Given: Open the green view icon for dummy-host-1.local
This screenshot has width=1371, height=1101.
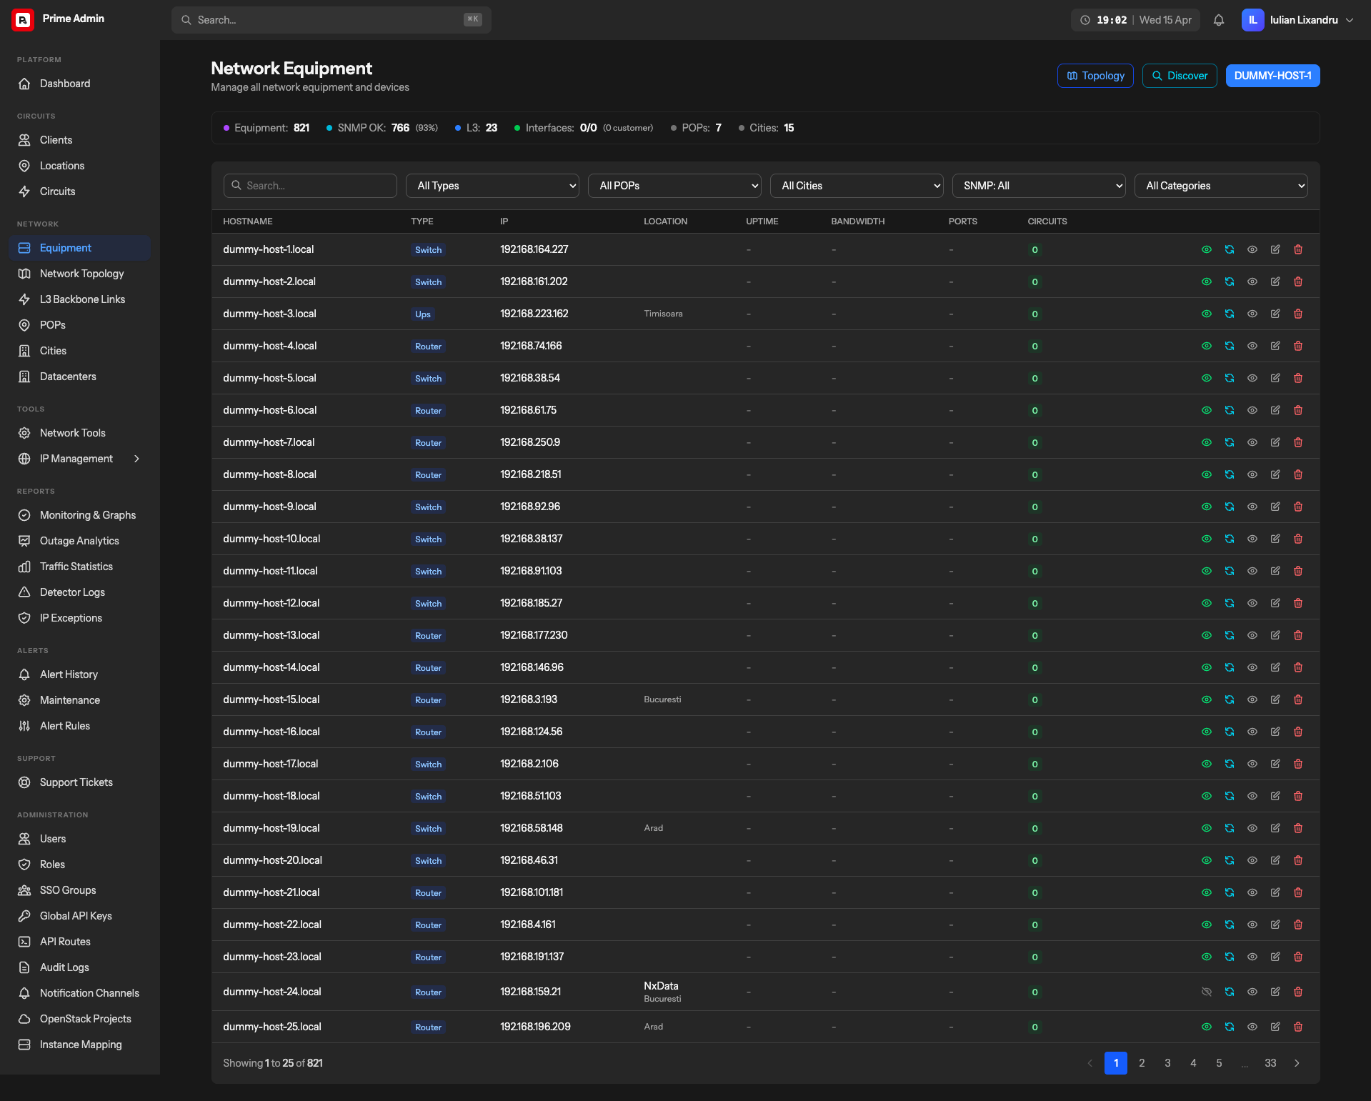Looking at the screenshot, I should (x=1207, y=249).
